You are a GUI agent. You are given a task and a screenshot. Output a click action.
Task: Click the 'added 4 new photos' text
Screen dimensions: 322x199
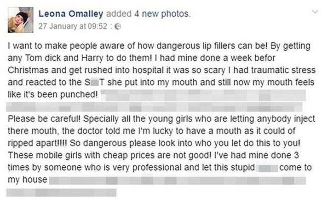[148, 14]
